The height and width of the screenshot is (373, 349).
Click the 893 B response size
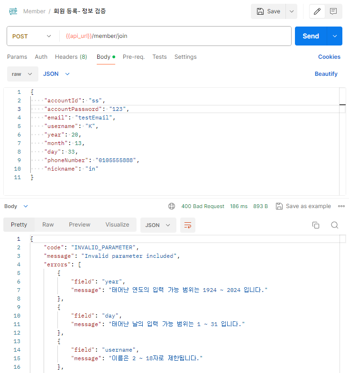(x=260, y=206)
